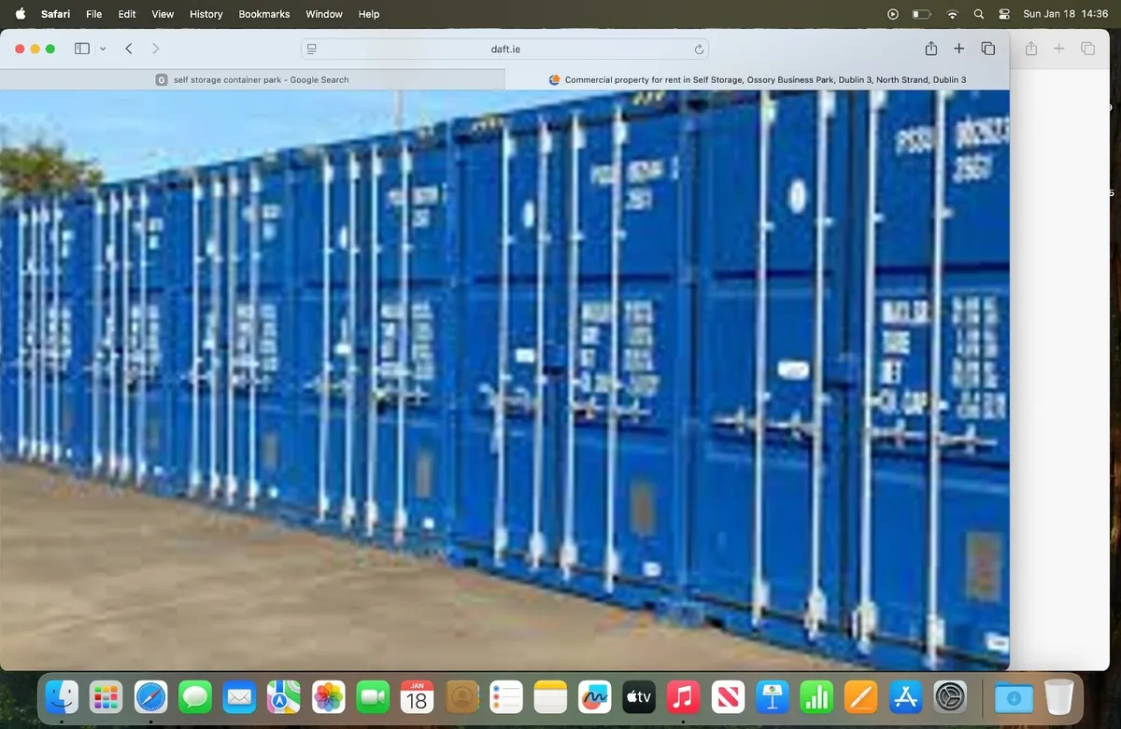Image resolution: width=1121 pixels, height=729 pixels.
Task: Click the Share icon in Safari toolbar
Action: click(930, 48)
